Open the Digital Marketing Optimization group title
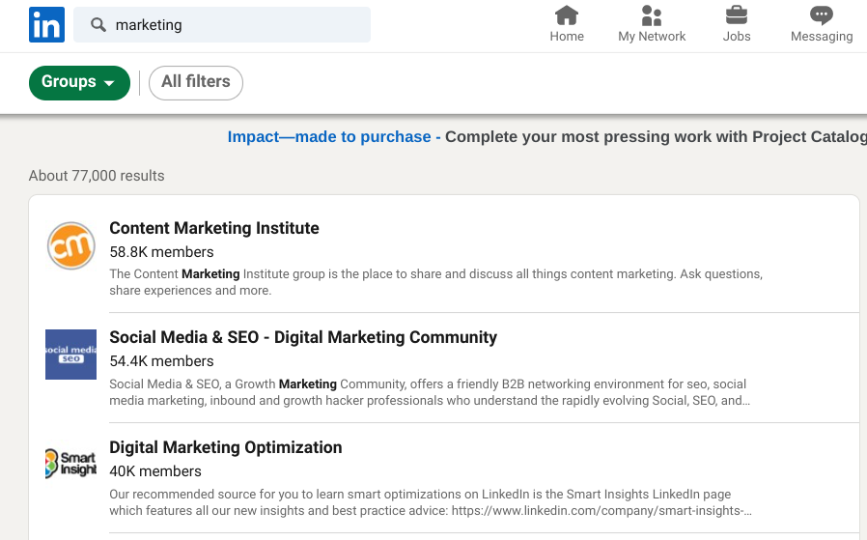Viewport: 867px width, 540px height. click(226, 447)
